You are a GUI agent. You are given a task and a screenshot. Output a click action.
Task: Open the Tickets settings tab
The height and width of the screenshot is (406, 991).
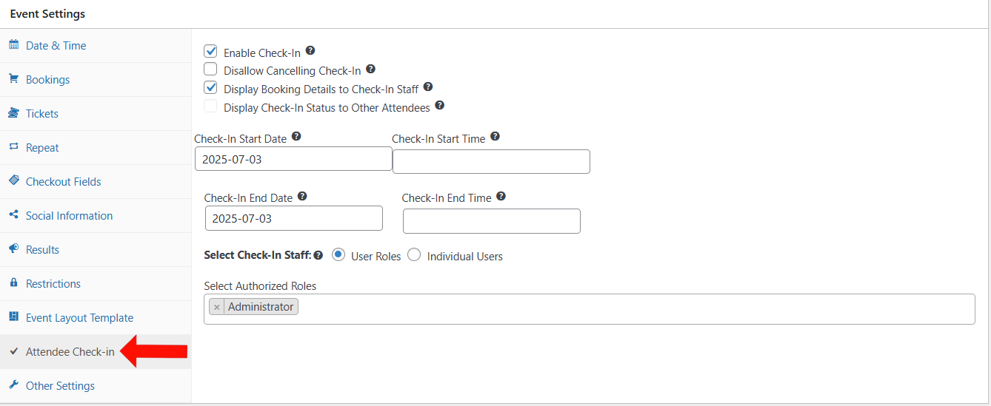click(x=42, y=113)
